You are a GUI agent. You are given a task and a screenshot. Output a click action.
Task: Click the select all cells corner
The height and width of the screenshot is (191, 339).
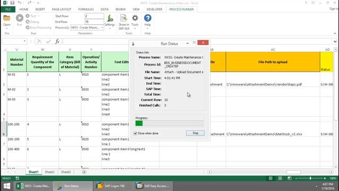(4, 49)
